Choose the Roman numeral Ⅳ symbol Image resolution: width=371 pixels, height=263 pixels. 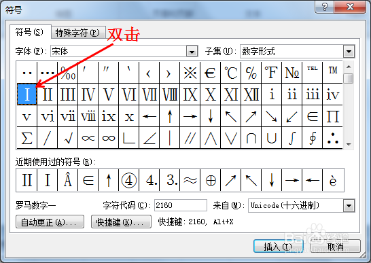pos(88,94)
